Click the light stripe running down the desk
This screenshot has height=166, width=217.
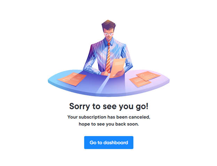pos(103,85)
